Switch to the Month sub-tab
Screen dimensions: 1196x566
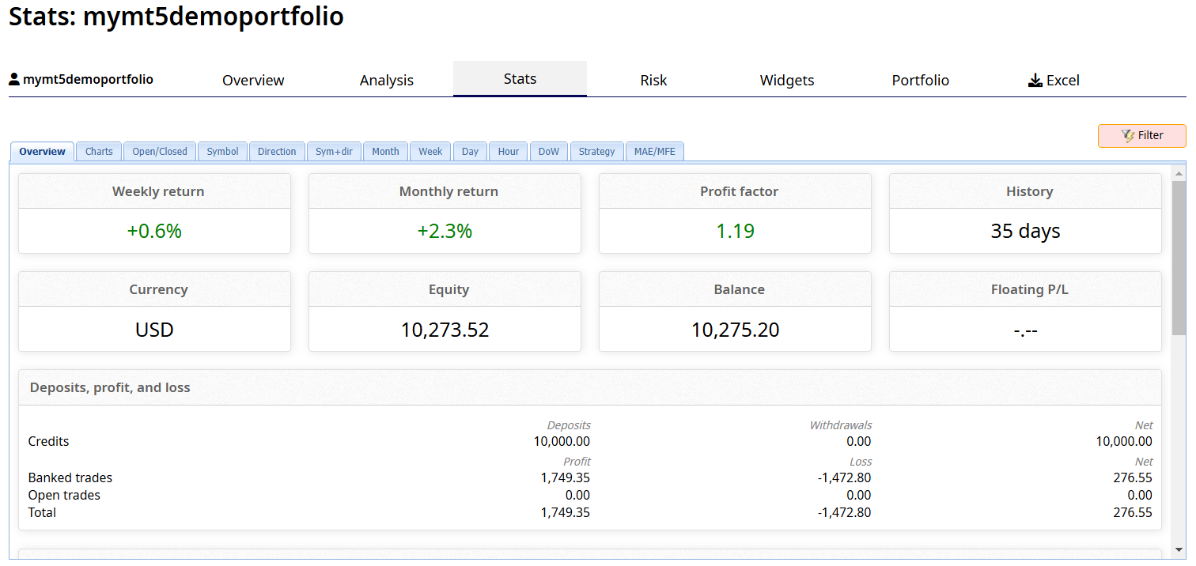click(385, 151)
